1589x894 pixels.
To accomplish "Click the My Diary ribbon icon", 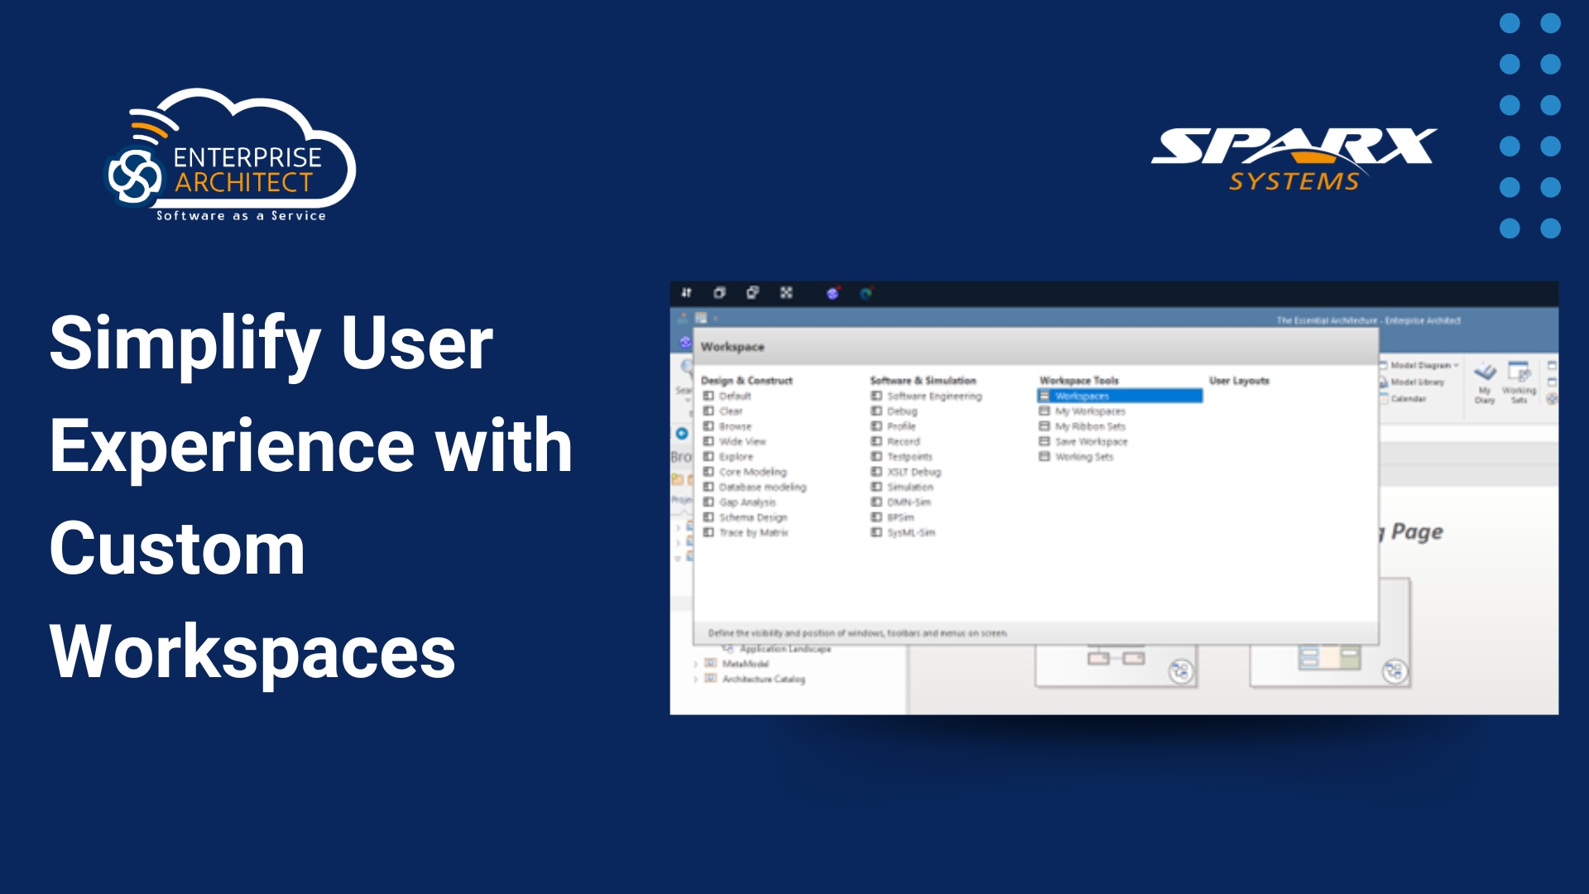I will [x=1485, y=383].
